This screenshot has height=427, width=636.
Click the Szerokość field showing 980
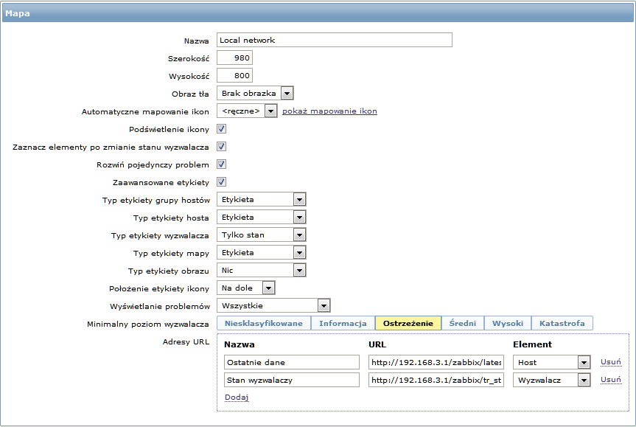234,58
